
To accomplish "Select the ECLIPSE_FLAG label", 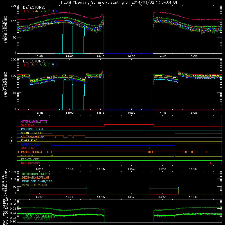I will pyautogui.click(x=31, y=144).
